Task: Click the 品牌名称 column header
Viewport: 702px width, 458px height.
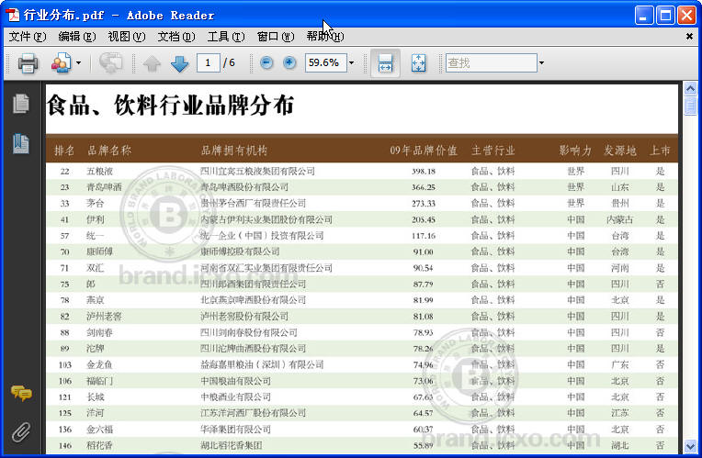Action: pyautogui.click(x=109, y=151)
